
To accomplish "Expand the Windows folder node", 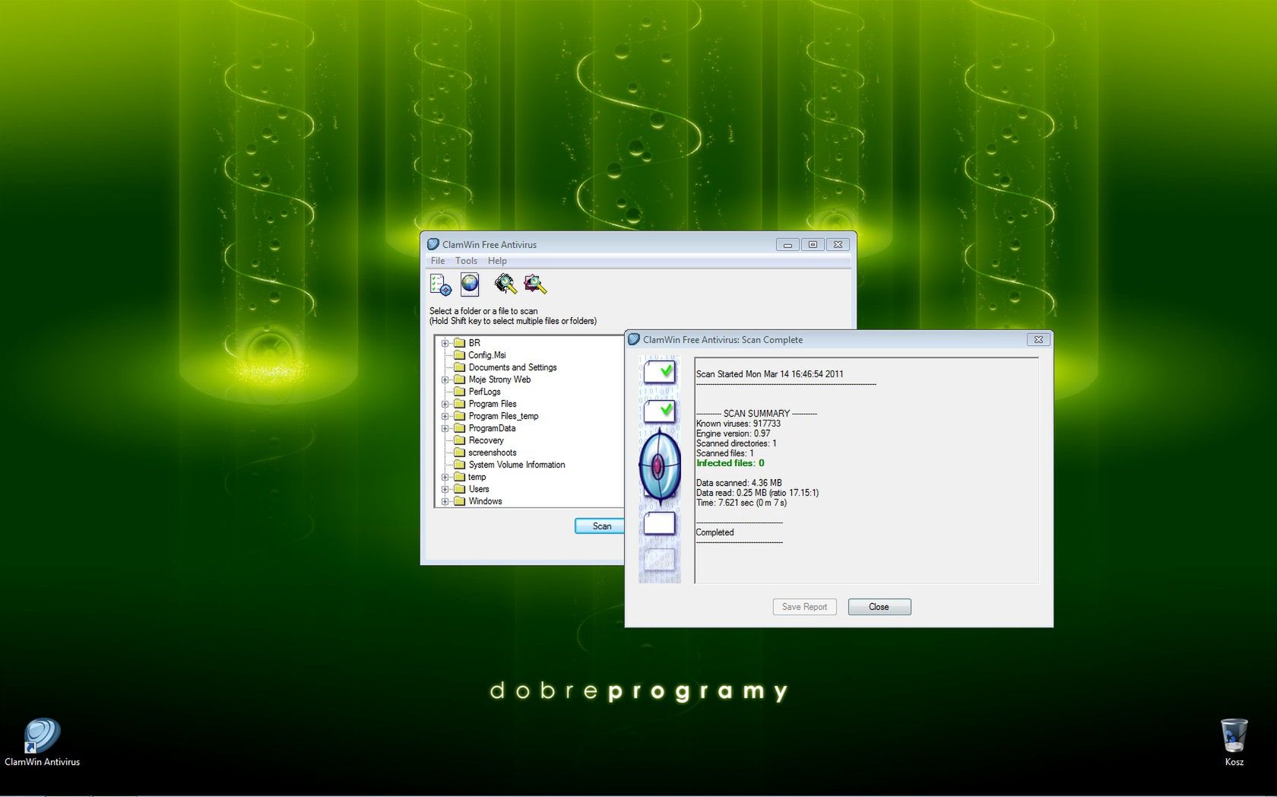I will (445, 501).
